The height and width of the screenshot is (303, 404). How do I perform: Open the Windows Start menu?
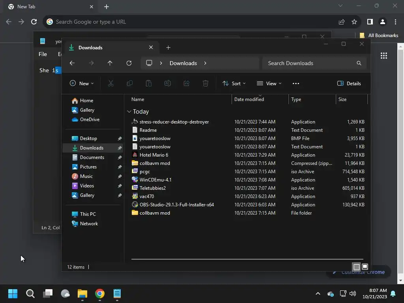[x=13, y=294]
